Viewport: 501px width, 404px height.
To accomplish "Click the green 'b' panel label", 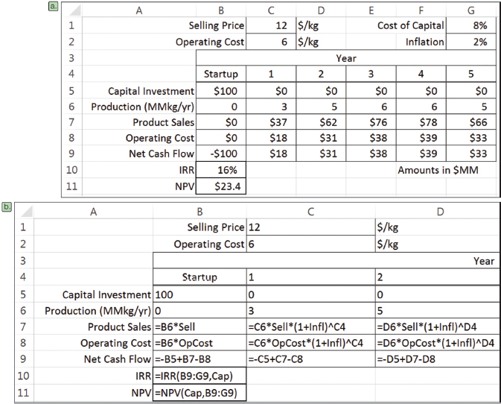I will click(7, 204).
